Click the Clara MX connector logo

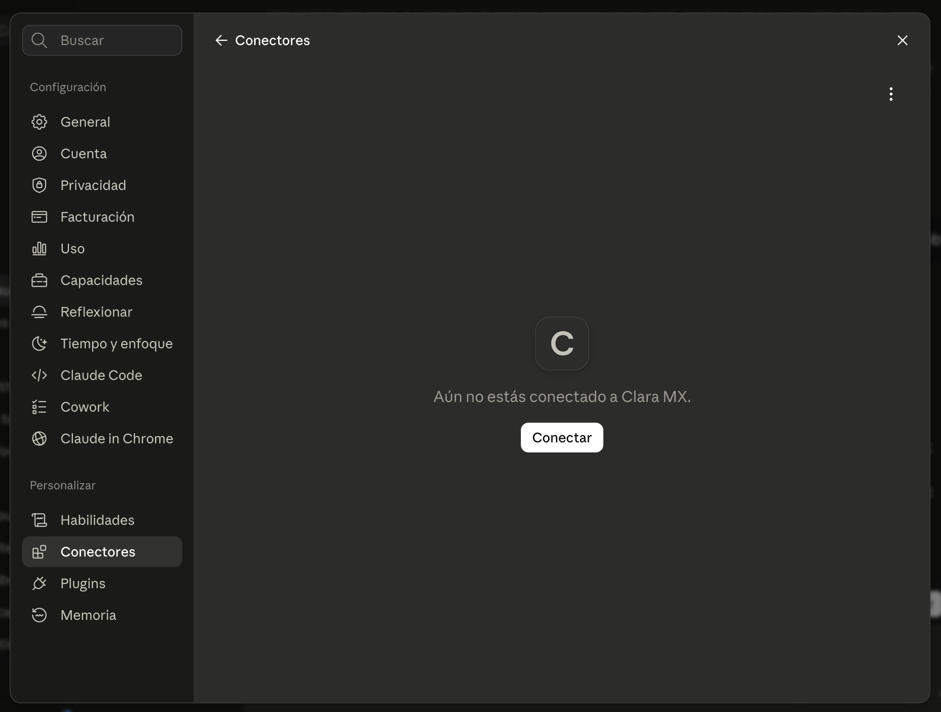(x=562, y=344)
